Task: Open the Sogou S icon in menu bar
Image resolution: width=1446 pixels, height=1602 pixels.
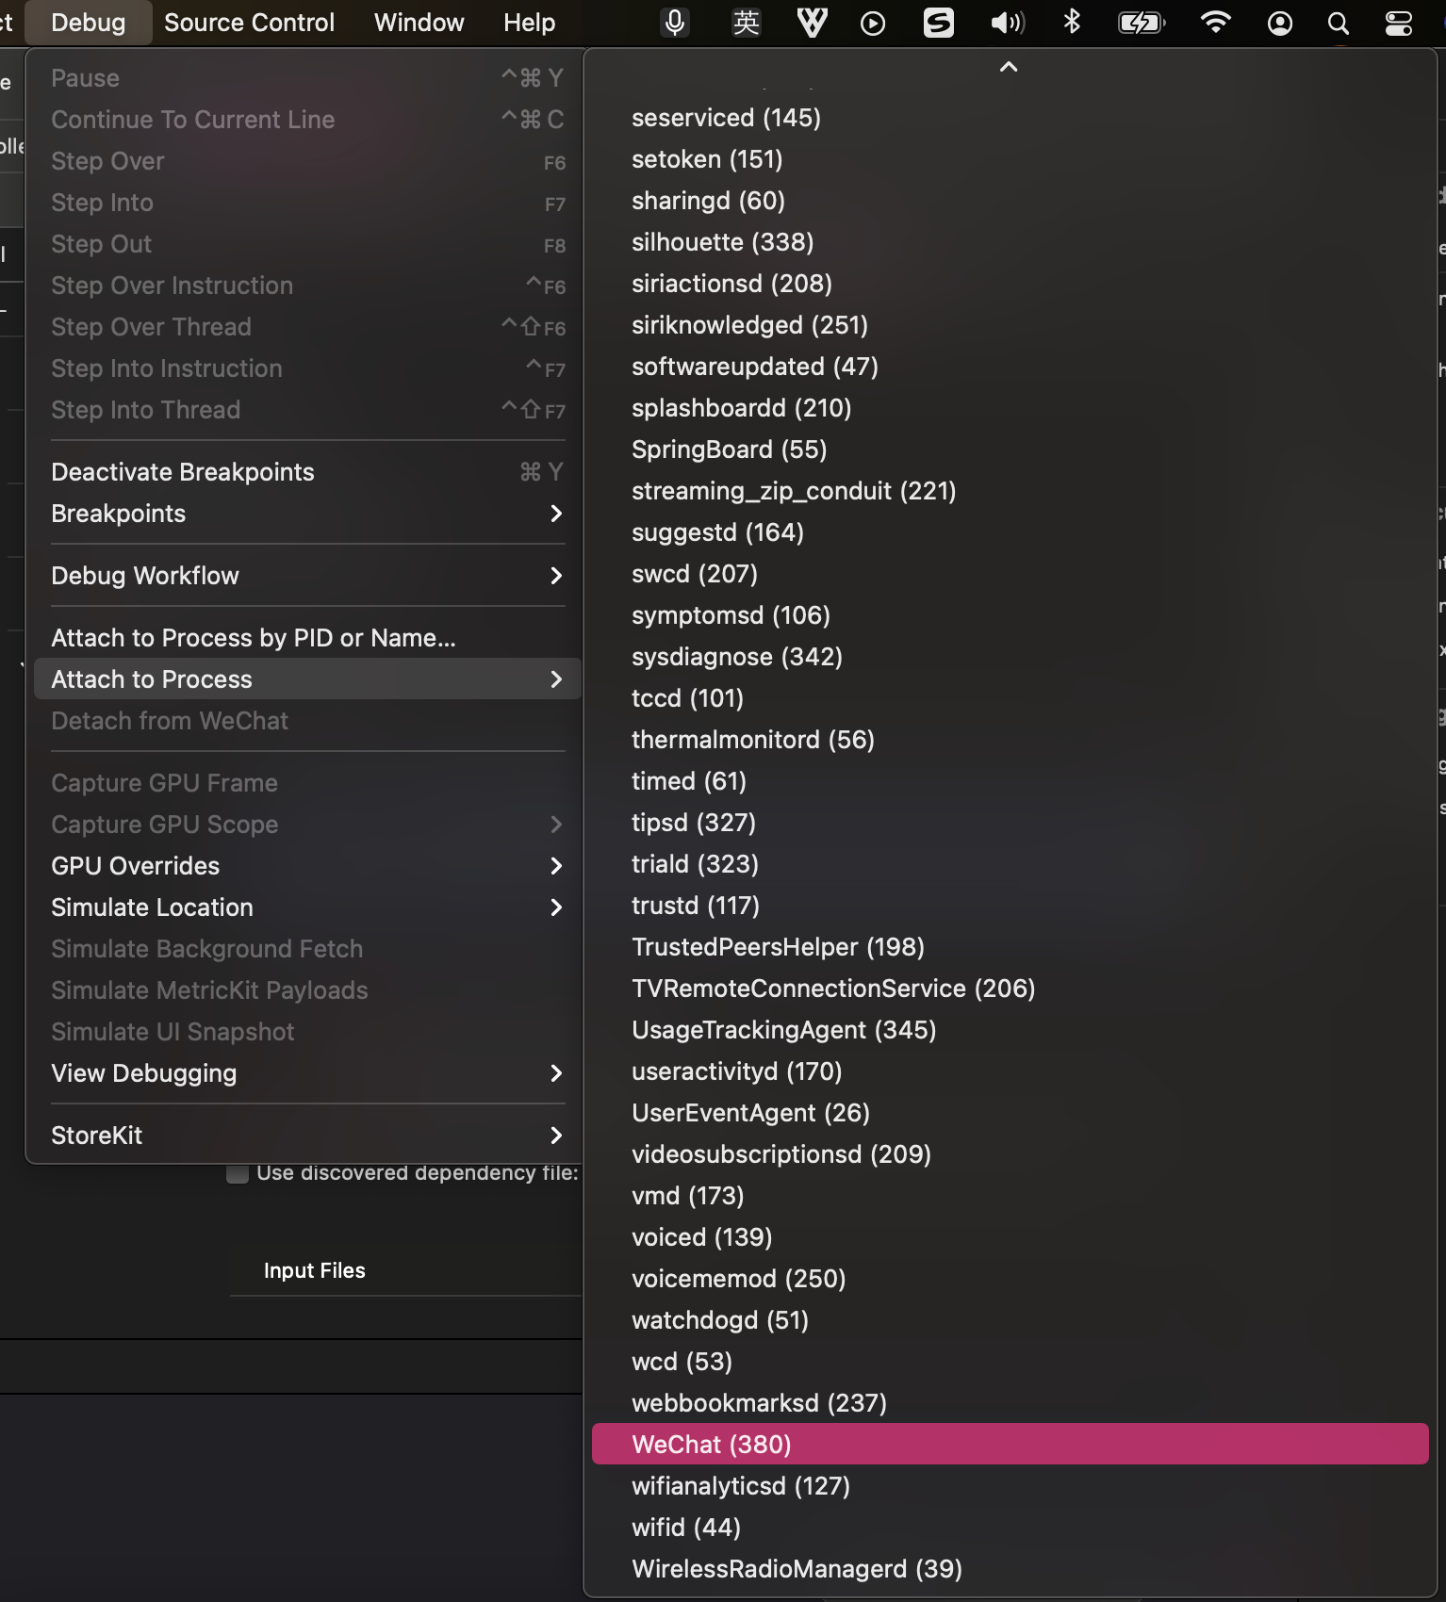Action: [939, 23]
